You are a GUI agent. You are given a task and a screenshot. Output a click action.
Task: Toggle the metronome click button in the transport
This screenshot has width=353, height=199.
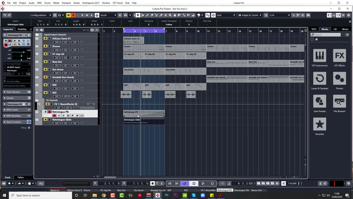[320, 183]
